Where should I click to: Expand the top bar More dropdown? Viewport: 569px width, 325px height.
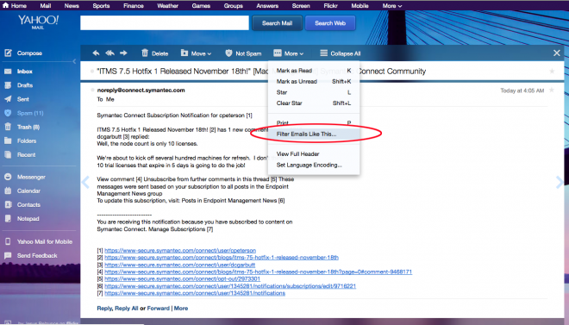[x=392, y=6]
